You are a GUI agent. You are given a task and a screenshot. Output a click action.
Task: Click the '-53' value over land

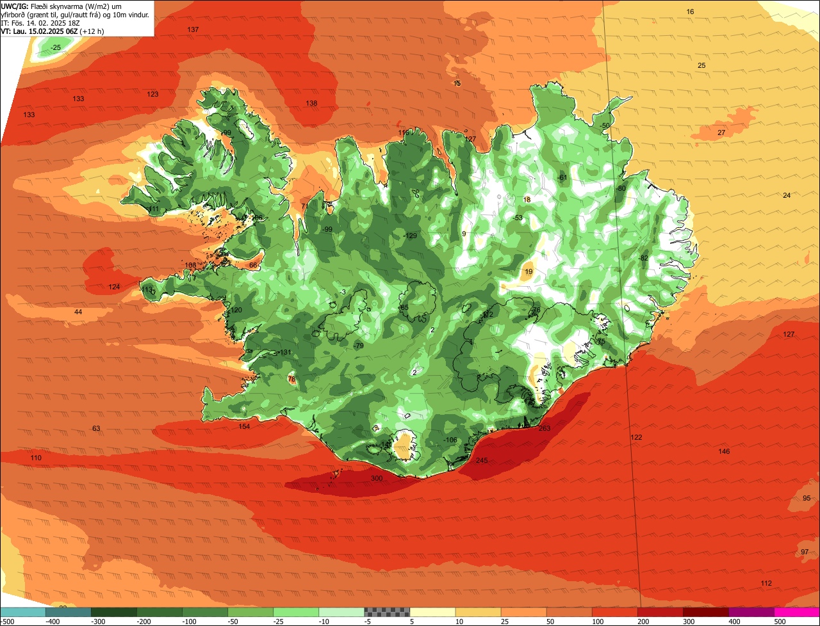tap(518, 218)
